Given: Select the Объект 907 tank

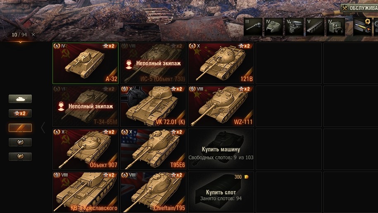Looking at the screenshot, I should (86, 149).
